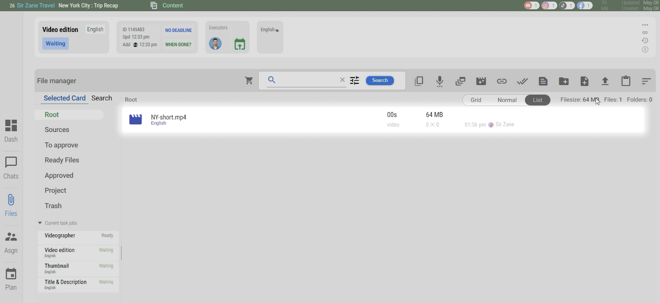660x303 pixels.
Task: Open Chats in the left sidebar
Action: pos(11,168)
